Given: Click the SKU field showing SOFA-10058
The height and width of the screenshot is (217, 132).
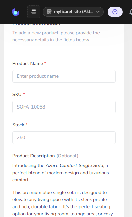Looking at the screenshot, I should [64, 107].
